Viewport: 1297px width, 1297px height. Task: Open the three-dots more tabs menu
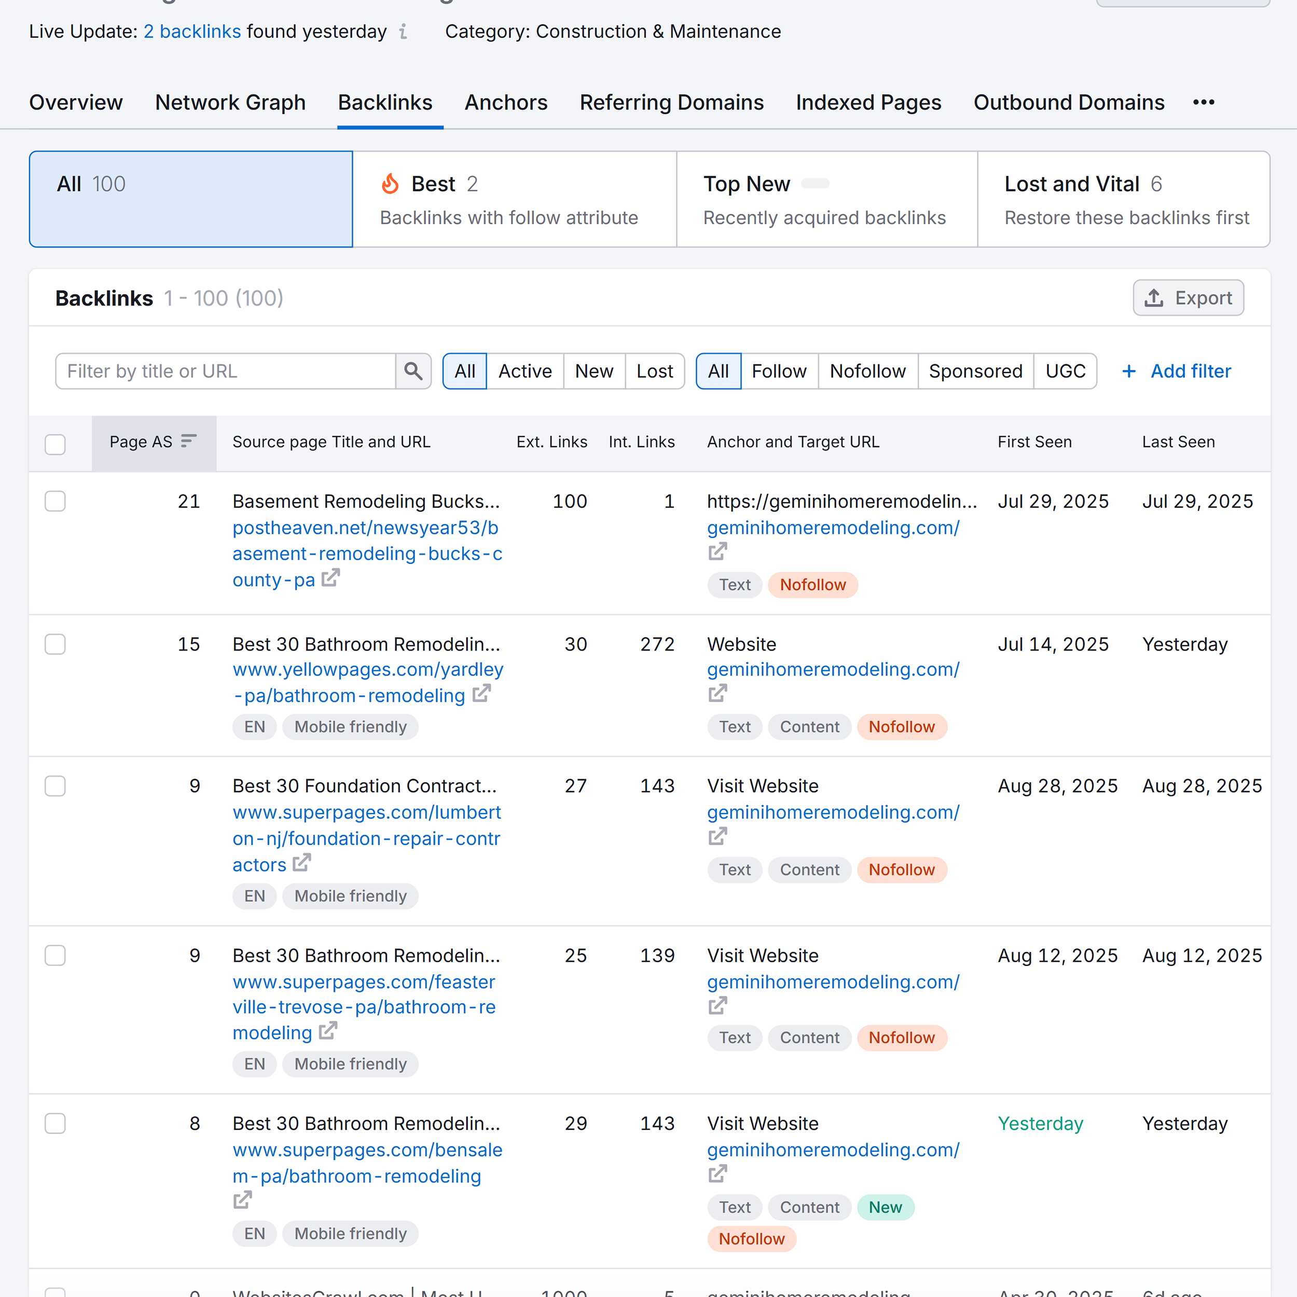pos(1203,103)
